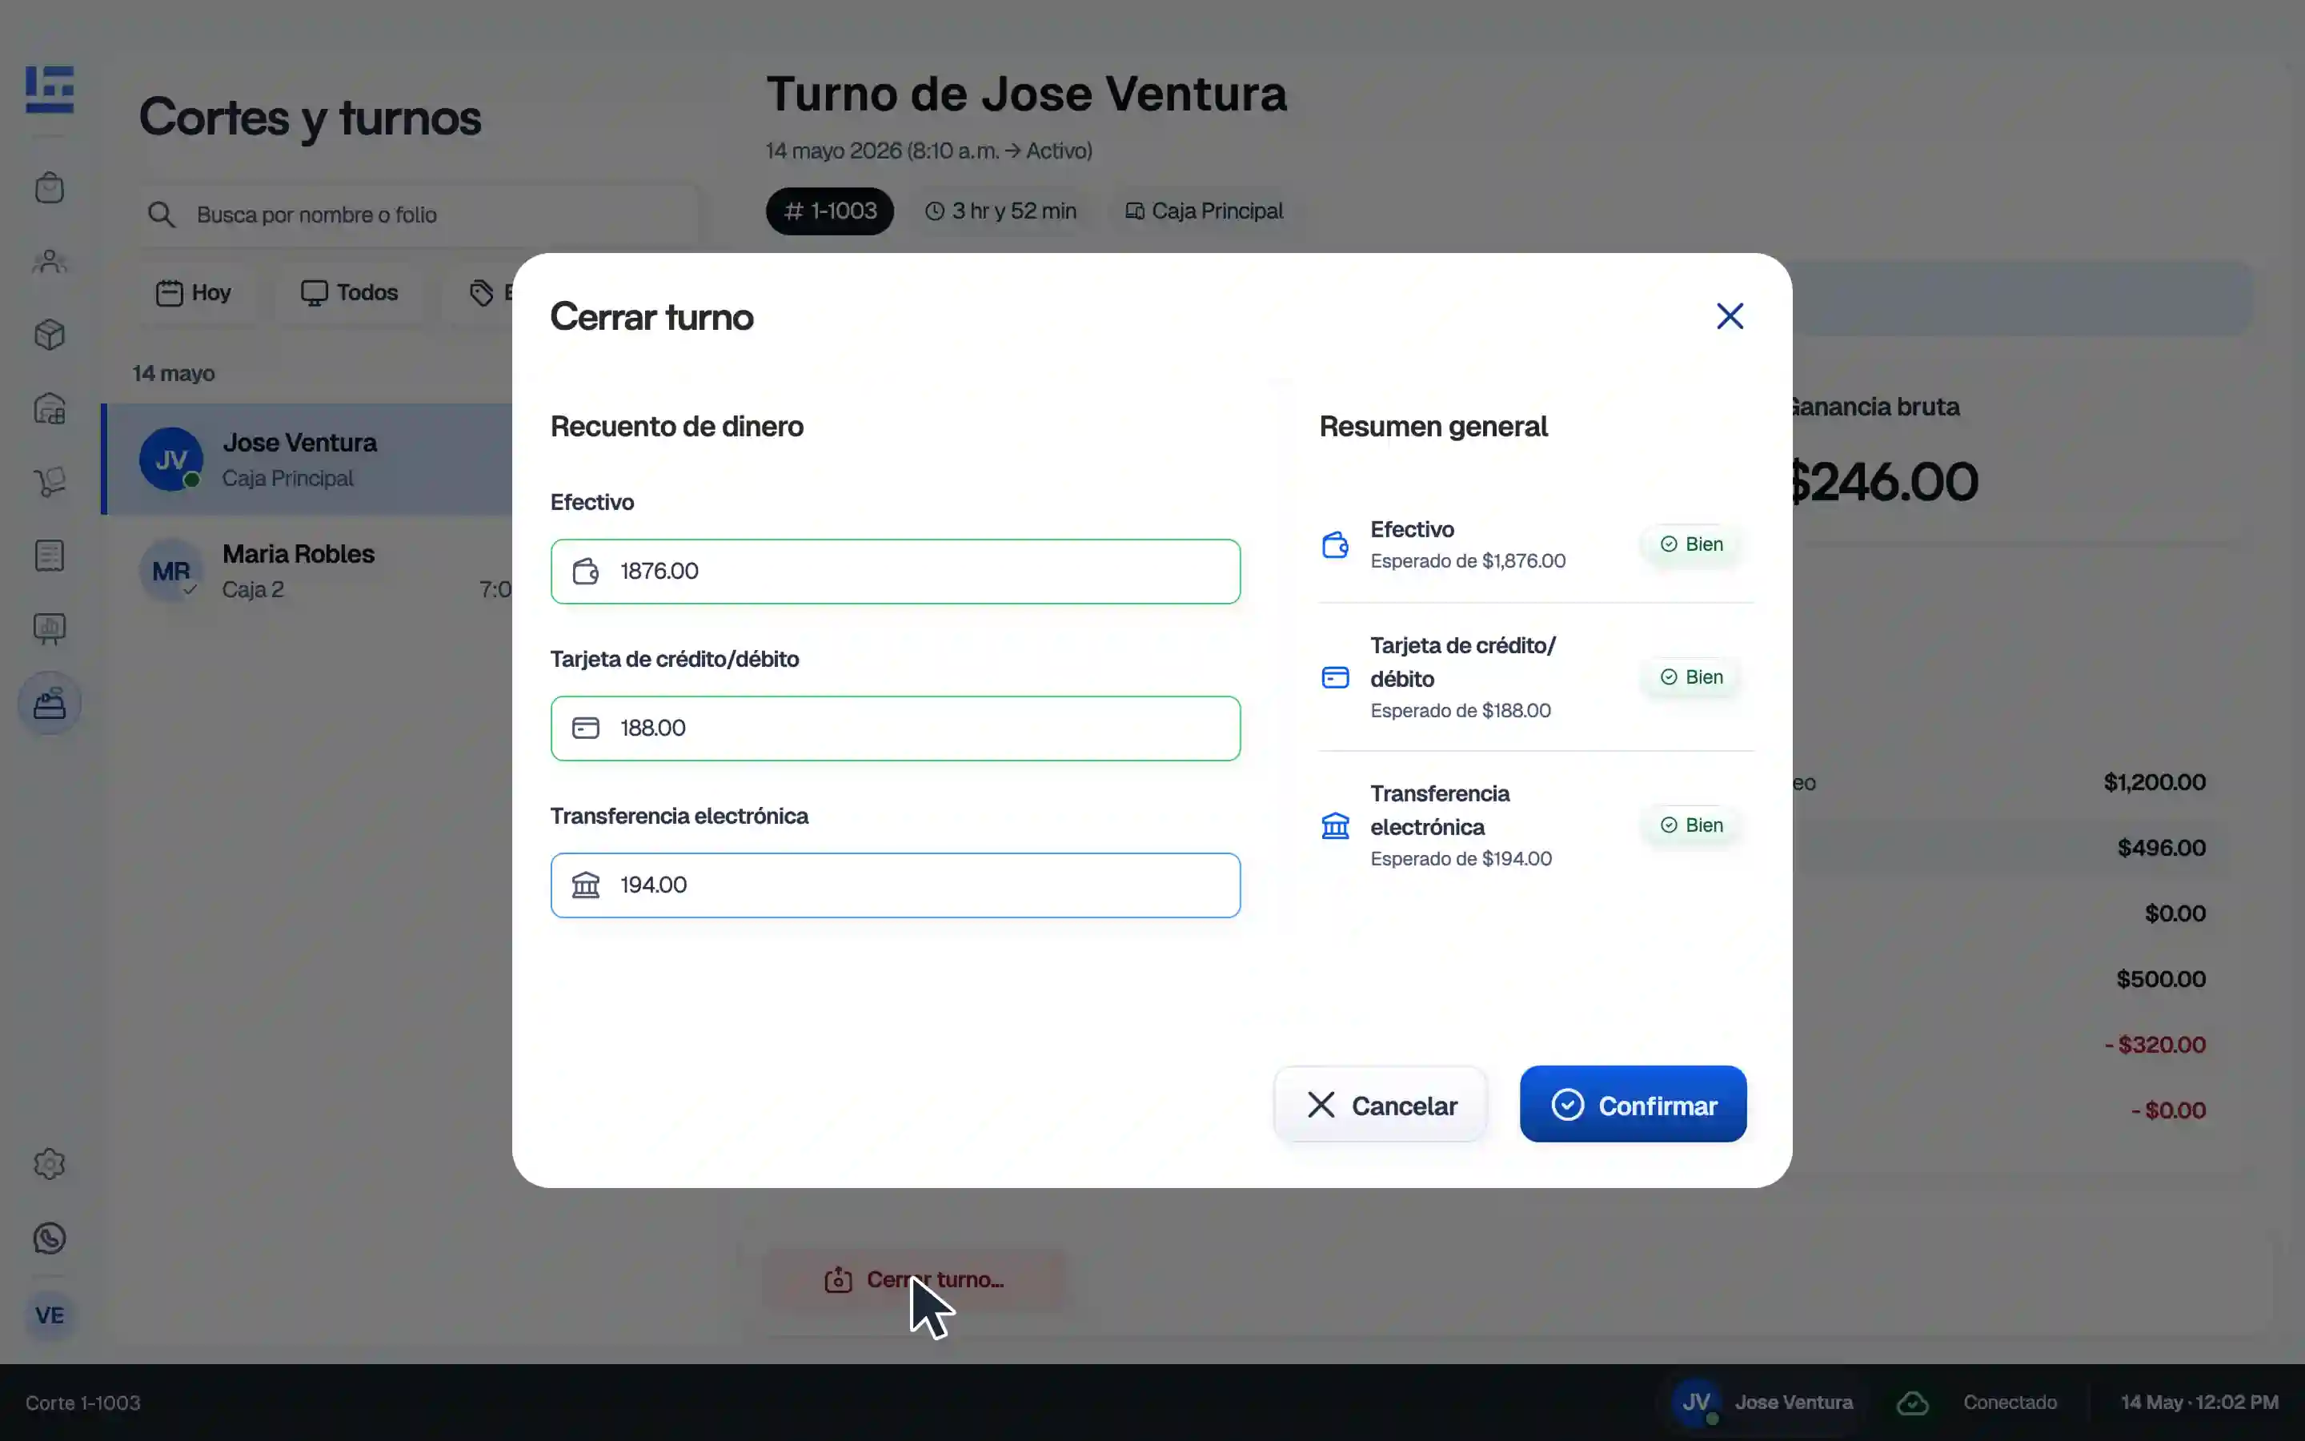This screenshot has width=2305, height=1441.
Task: Click the Bien badge for Tarjeta de crédito/débito
Action: (x=1692, y=677)
